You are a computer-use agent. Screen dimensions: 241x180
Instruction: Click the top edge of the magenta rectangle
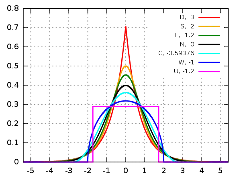[x=126, y=107]
